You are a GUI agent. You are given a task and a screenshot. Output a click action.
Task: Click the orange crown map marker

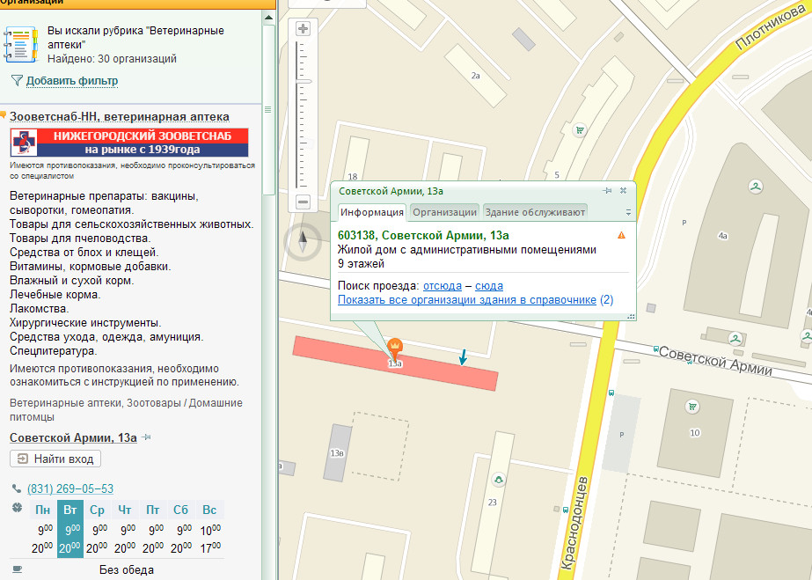point(395,345)
